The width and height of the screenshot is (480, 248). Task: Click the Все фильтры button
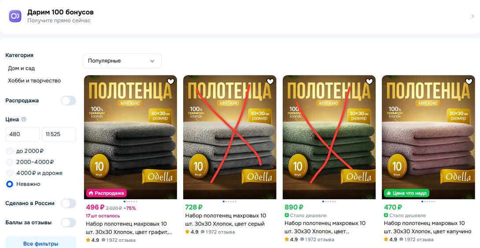[41, 244]
